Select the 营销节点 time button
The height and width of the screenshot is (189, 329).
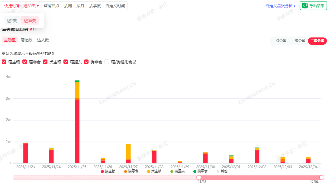tap(51, 6)
